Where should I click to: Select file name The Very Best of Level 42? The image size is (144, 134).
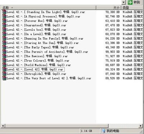pos(49,78)
